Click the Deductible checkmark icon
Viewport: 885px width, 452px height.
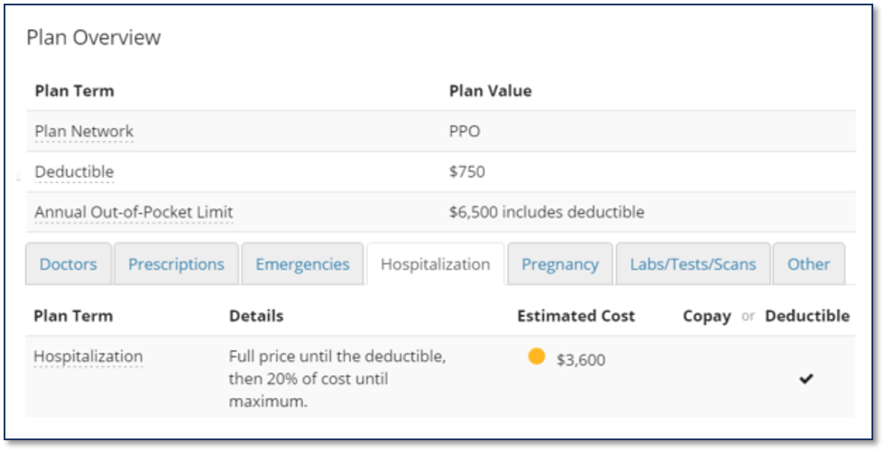[x=806, y=379]
